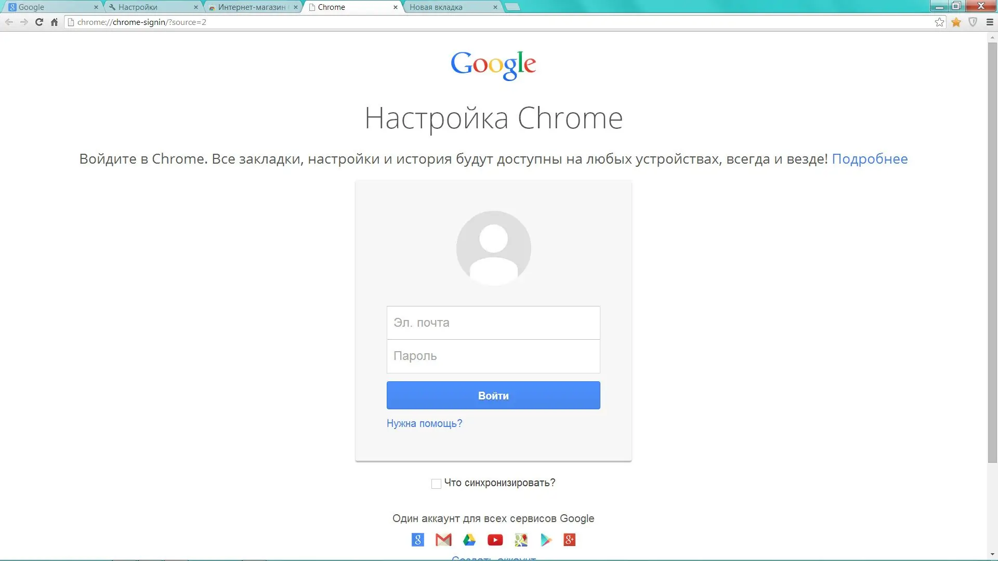Open the Нужна помощь? link
Image resolution: width=998 pixels, height=561 pixels.
pos(424,423)
